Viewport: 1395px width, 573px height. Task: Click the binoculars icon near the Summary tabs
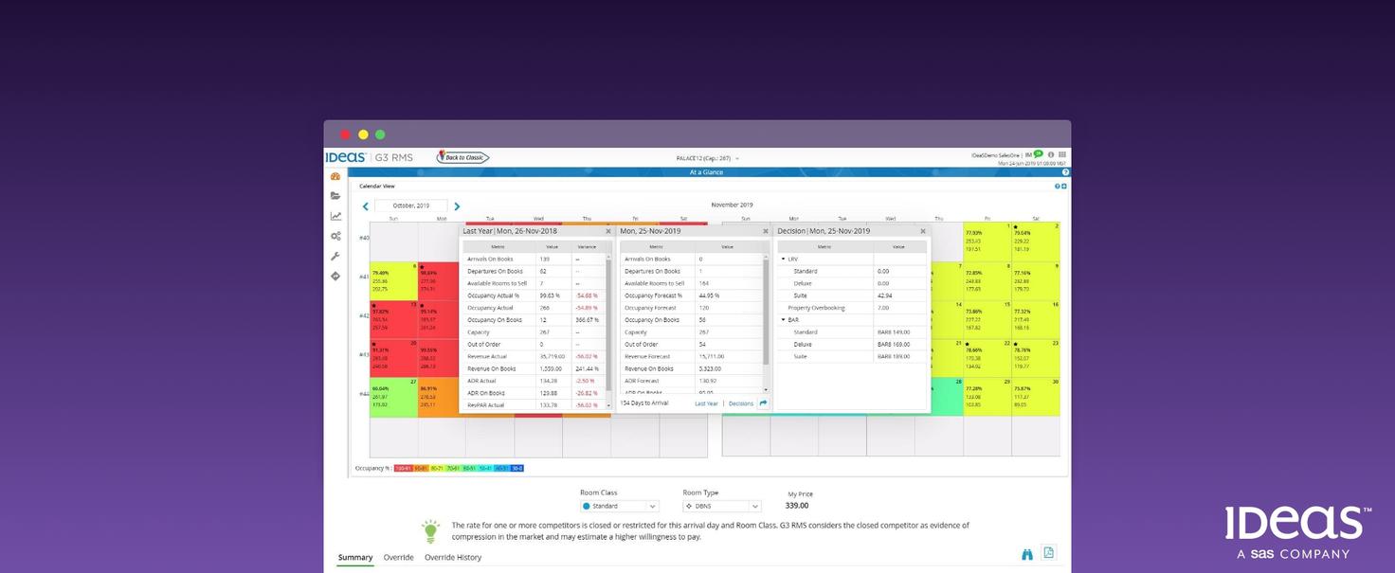click(x=1026, y=554)
